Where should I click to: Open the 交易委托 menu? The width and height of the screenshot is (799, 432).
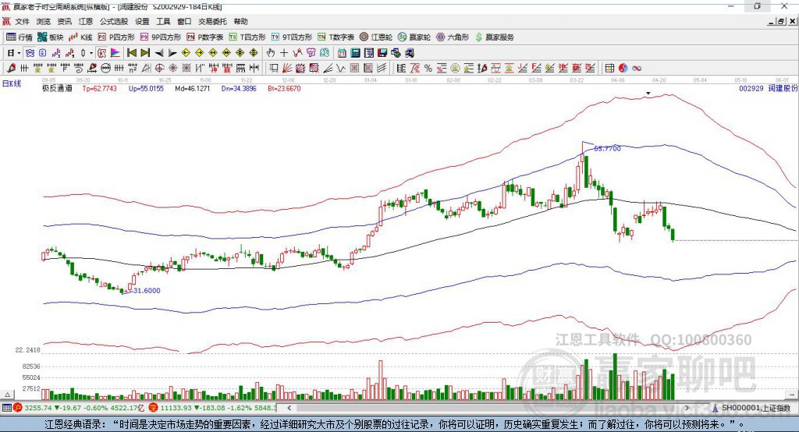click(212, 21)
